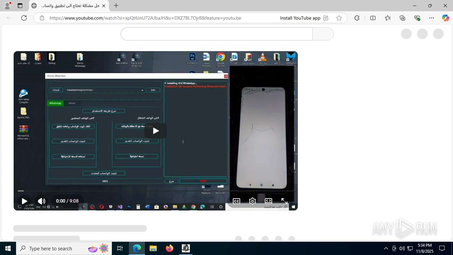453x255 pixels.
Task: Open the Favorites list
Action: (x=388, y=18)
